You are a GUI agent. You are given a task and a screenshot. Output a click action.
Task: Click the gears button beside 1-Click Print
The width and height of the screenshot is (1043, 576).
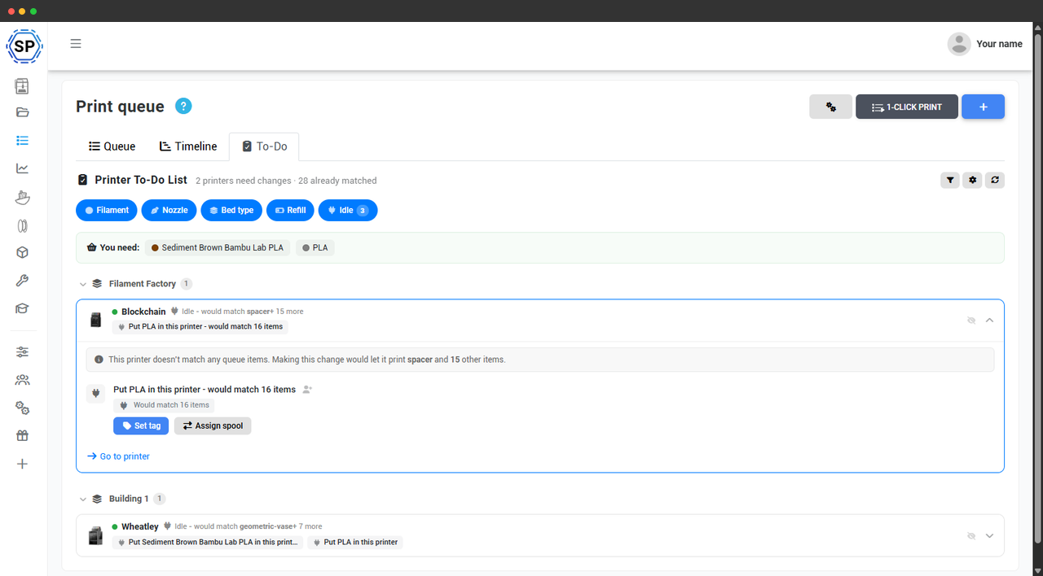(x=830, y=107)
